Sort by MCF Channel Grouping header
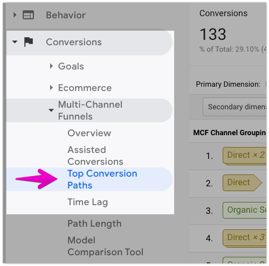 pyautogui.click(x=230, y=132)
